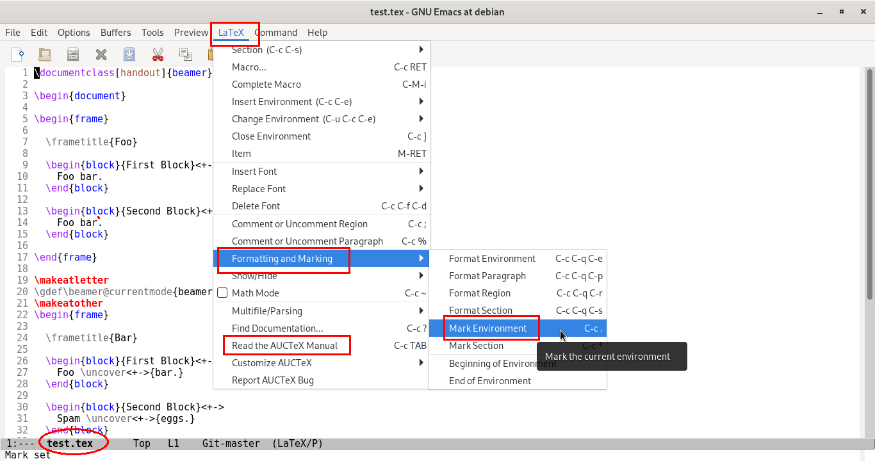Select Complete Macro entry
The image size is (875, 461).
(322, 84)
